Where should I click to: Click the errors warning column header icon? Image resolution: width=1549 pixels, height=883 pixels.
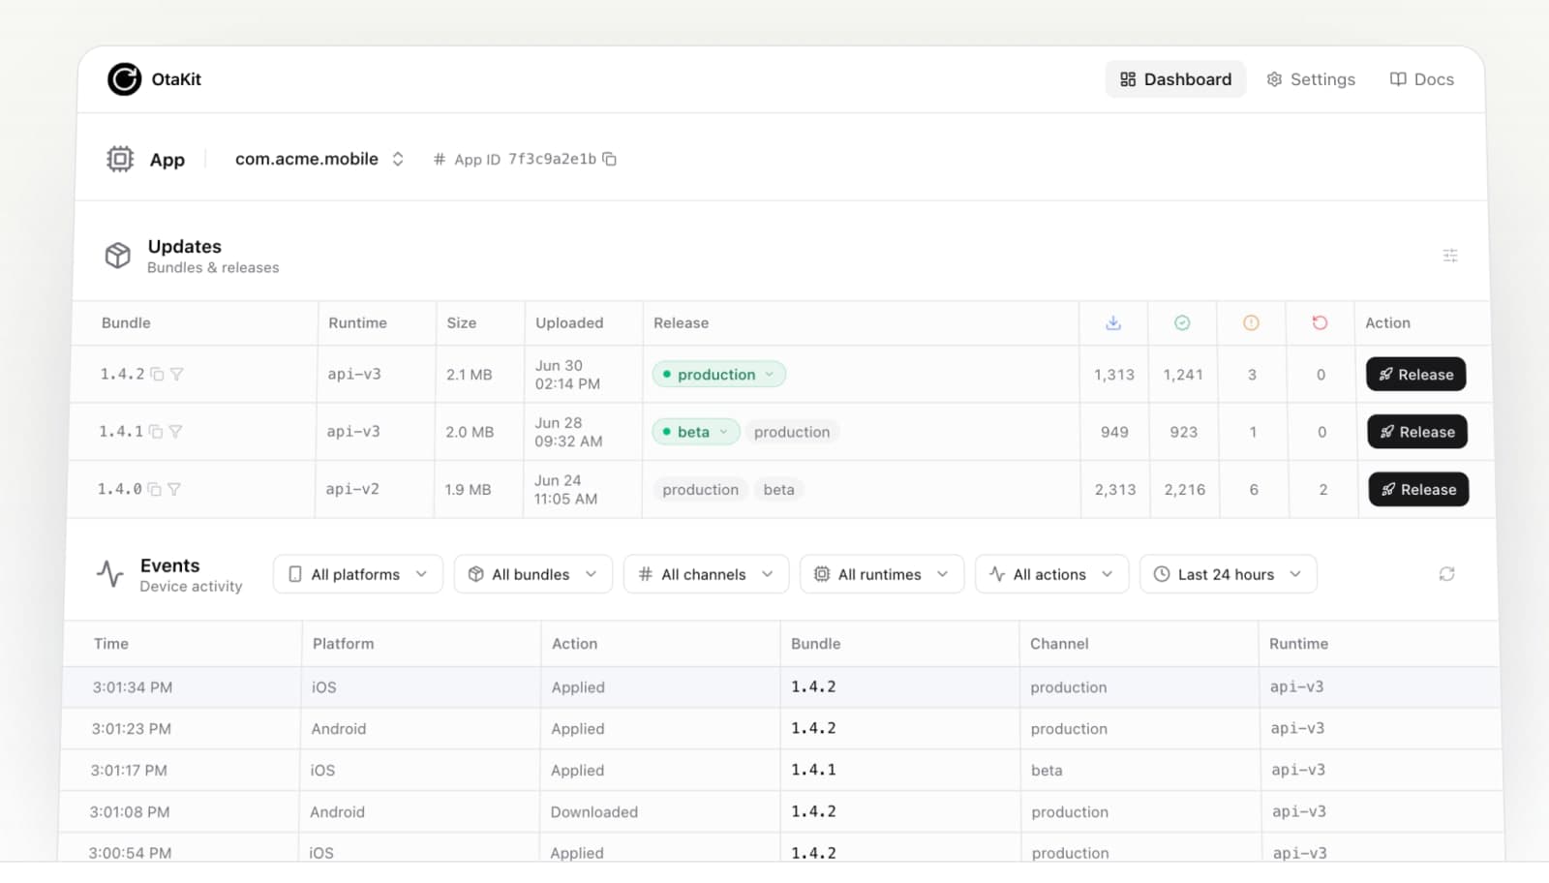[1251, 322]
